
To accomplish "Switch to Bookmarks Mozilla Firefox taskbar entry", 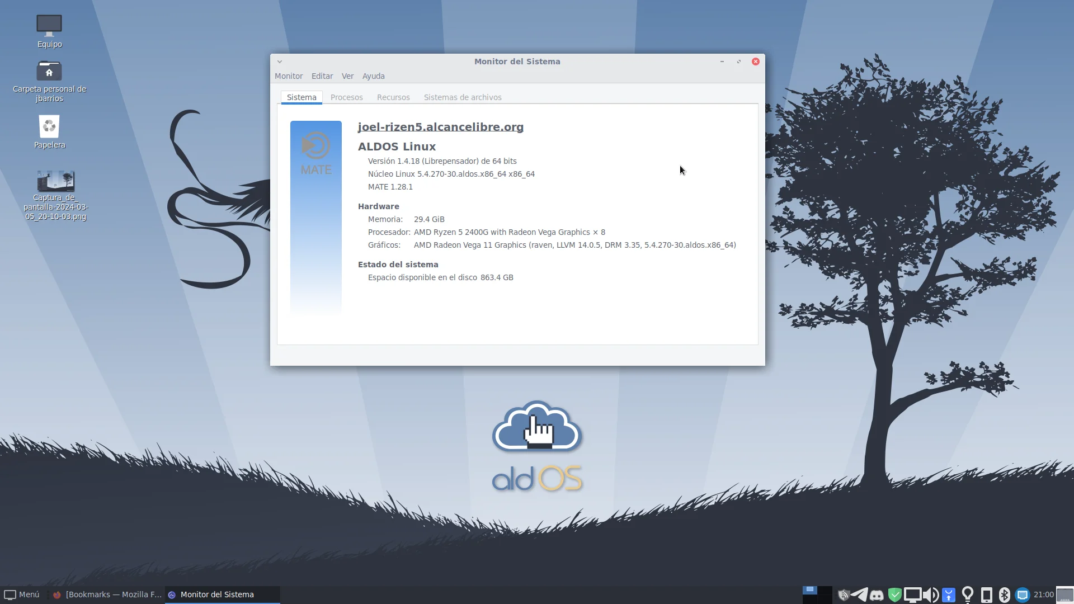I will tap(106, 594).
